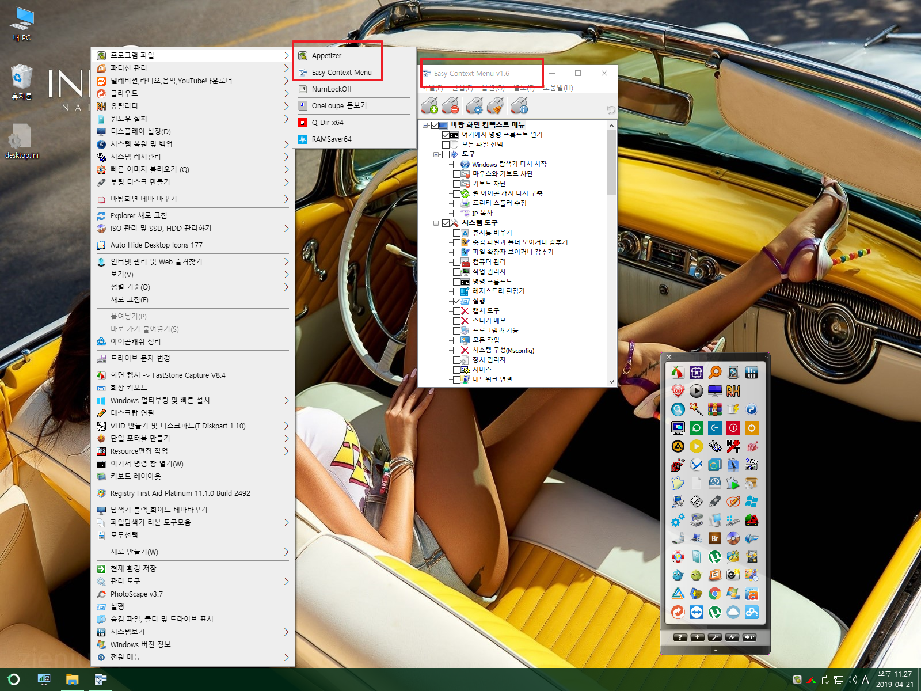Check the 레지스트리 편집기 checkbox
921x691 pixels.
[456, 291]
